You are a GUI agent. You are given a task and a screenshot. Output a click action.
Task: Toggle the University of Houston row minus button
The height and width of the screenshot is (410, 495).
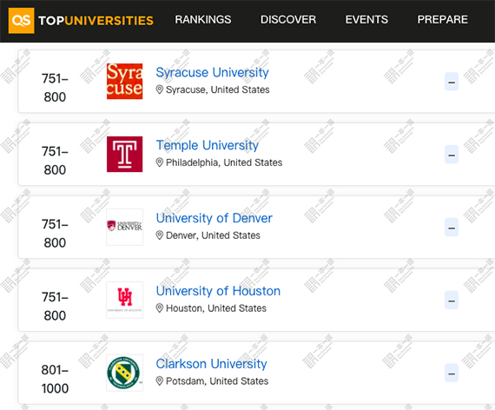pyautogui.click(x=452, y=300)
